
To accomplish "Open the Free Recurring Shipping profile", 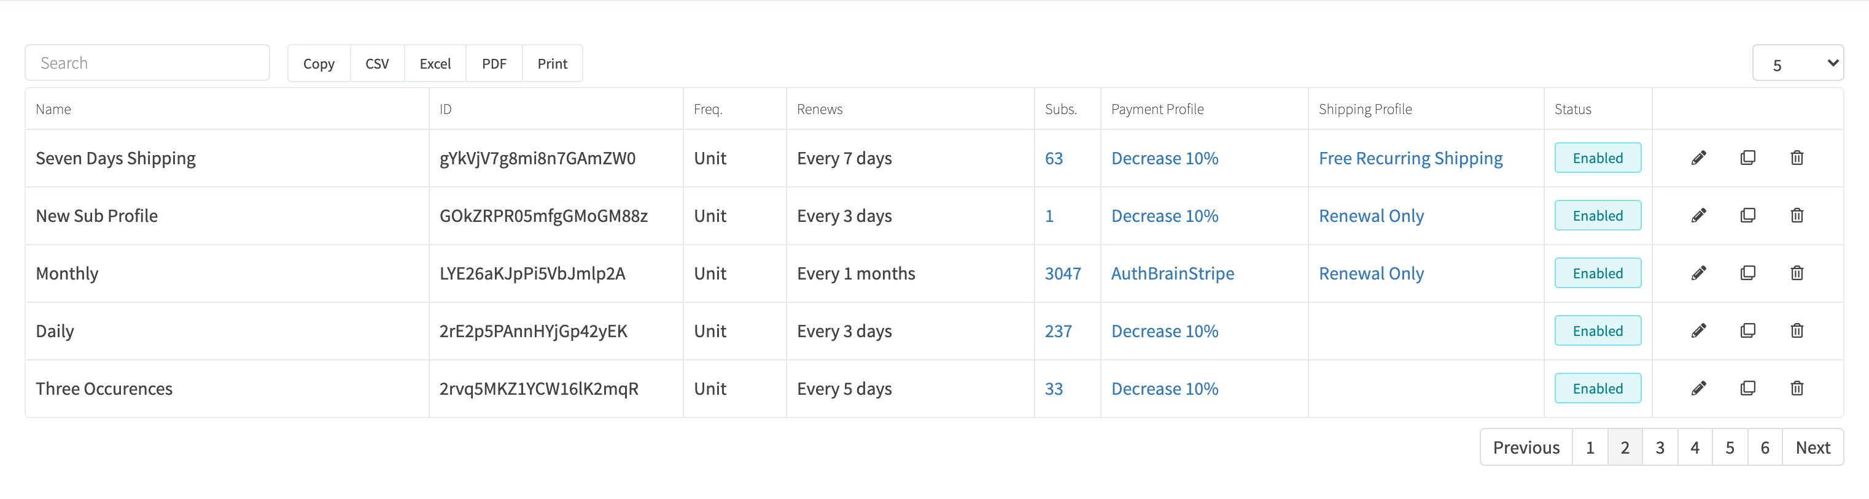I will pos(1410,159).
